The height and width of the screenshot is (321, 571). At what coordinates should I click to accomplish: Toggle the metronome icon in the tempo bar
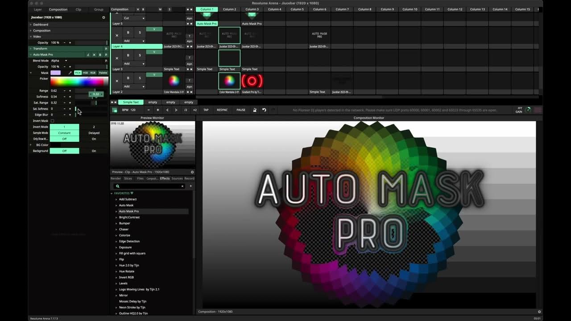click(255, 110)
